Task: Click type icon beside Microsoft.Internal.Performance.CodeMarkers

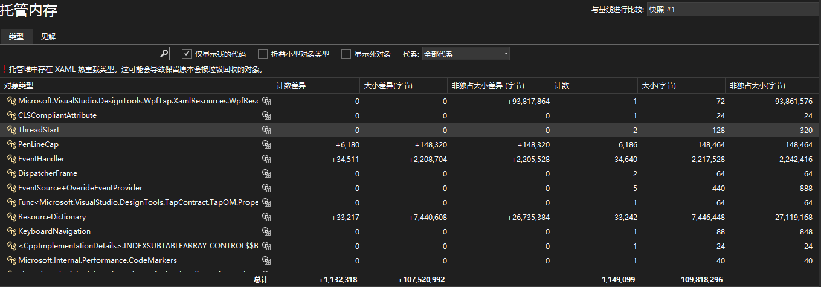Action: click(11, 260)
